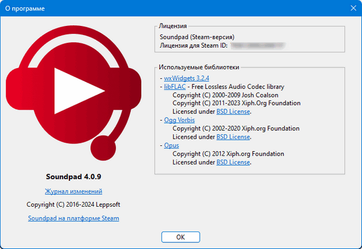Open BSD License link under libFLAC
Screen dimensions: 362x249
point(233,112)
